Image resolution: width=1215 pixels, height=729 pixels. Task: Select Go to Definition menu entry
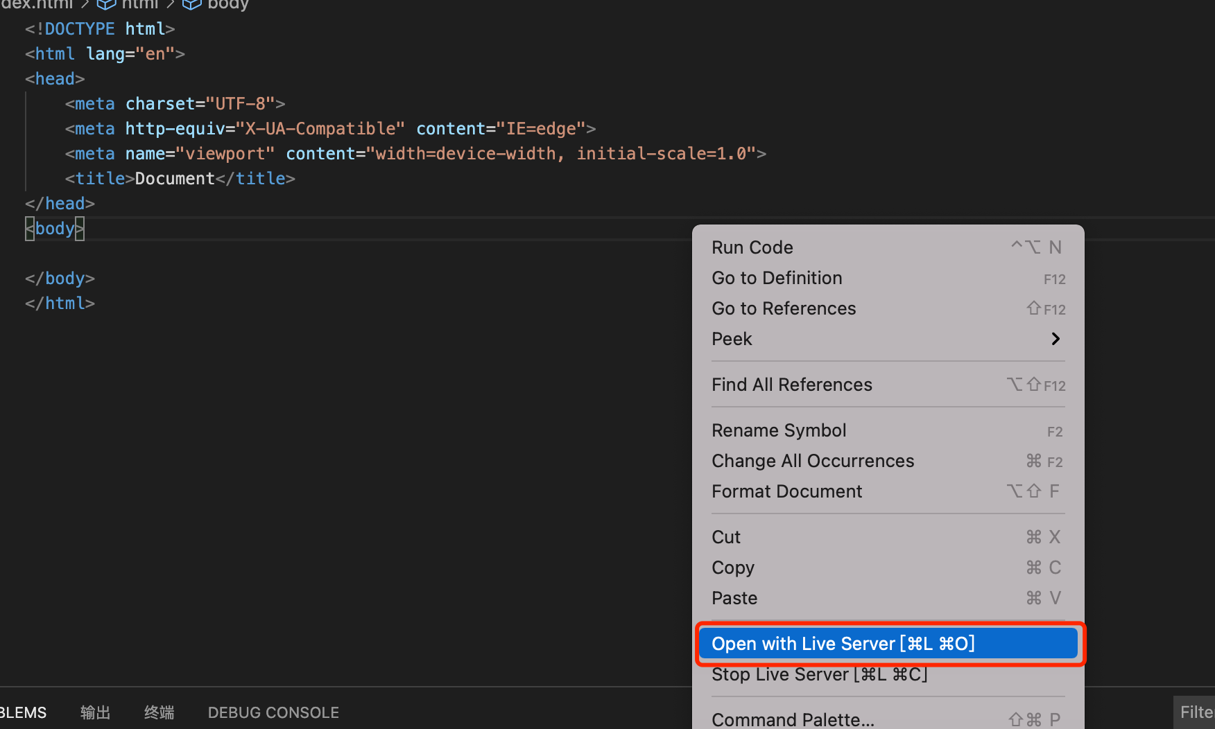(x=888, y=278)
